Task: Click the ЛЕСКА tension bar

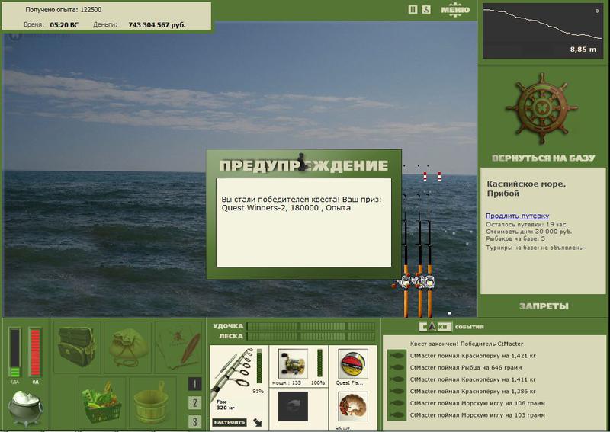Action: coord(311,336)
